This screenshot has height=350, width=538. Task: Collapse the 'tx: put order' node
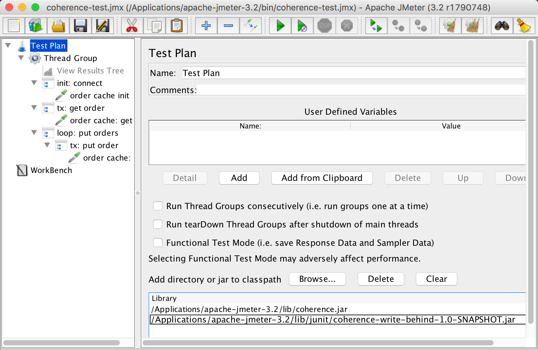click(x=47, y=145)
